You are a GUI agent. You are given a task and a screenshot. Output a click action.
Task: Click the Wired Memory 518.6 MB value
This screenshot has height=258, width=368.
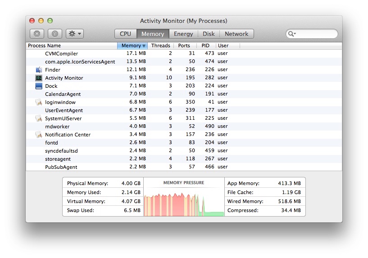289,201
